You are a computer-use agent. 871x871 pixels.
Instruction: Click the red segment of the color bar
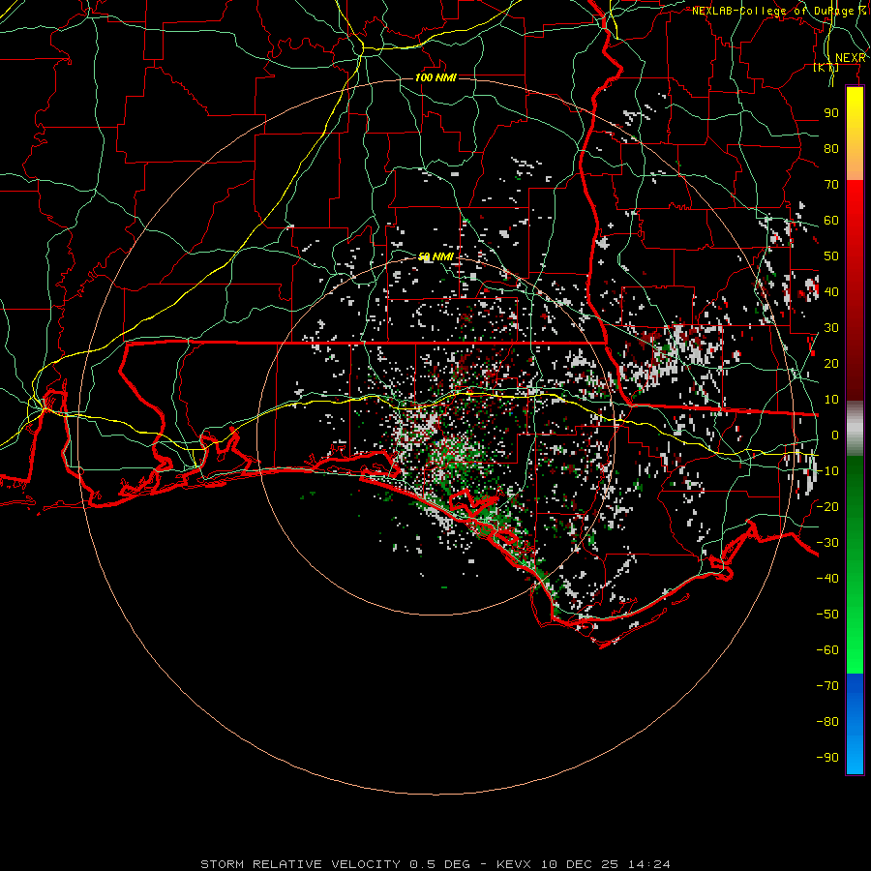click(x=855, y=290)
